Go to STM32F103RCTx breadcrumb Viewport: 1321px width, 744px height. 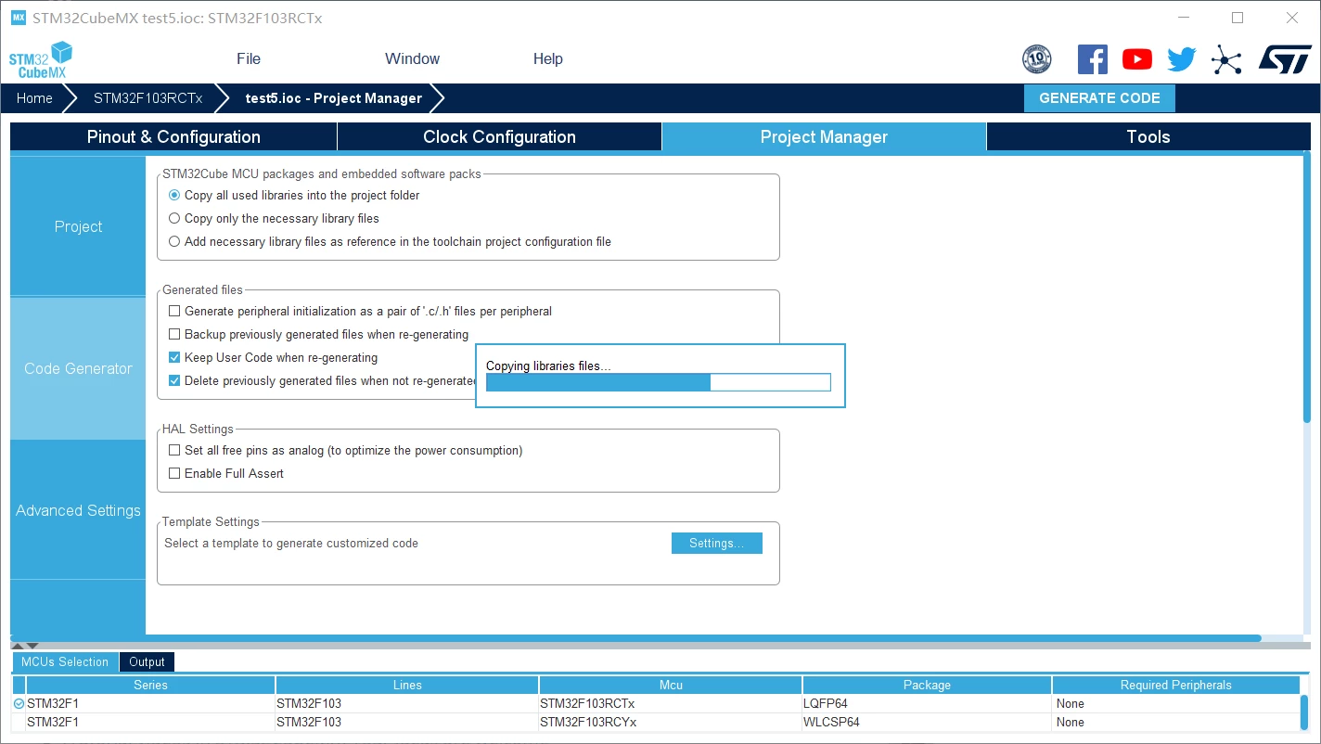pyautogui.click(x=147, y=98)
